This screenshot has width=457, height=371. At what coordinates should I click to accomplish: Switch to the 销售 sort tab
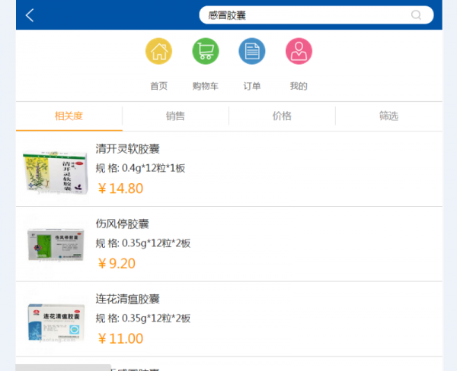point(175,116)
